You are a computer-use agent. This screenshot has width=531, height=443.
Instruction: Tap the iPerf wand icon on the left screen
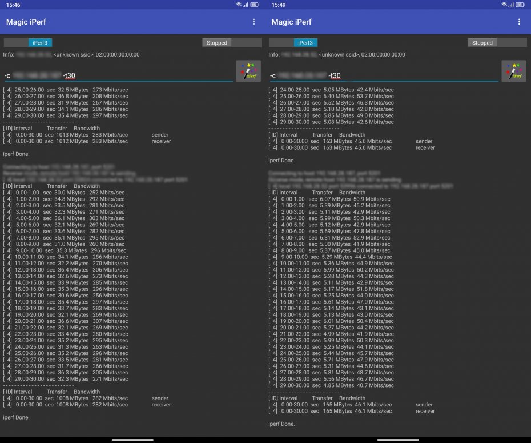pyautogui.click(x=249, y=71)
